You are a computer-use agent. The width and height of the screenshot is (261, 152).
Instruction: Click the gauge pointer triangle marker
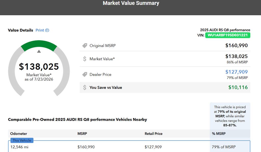(39, 51)
